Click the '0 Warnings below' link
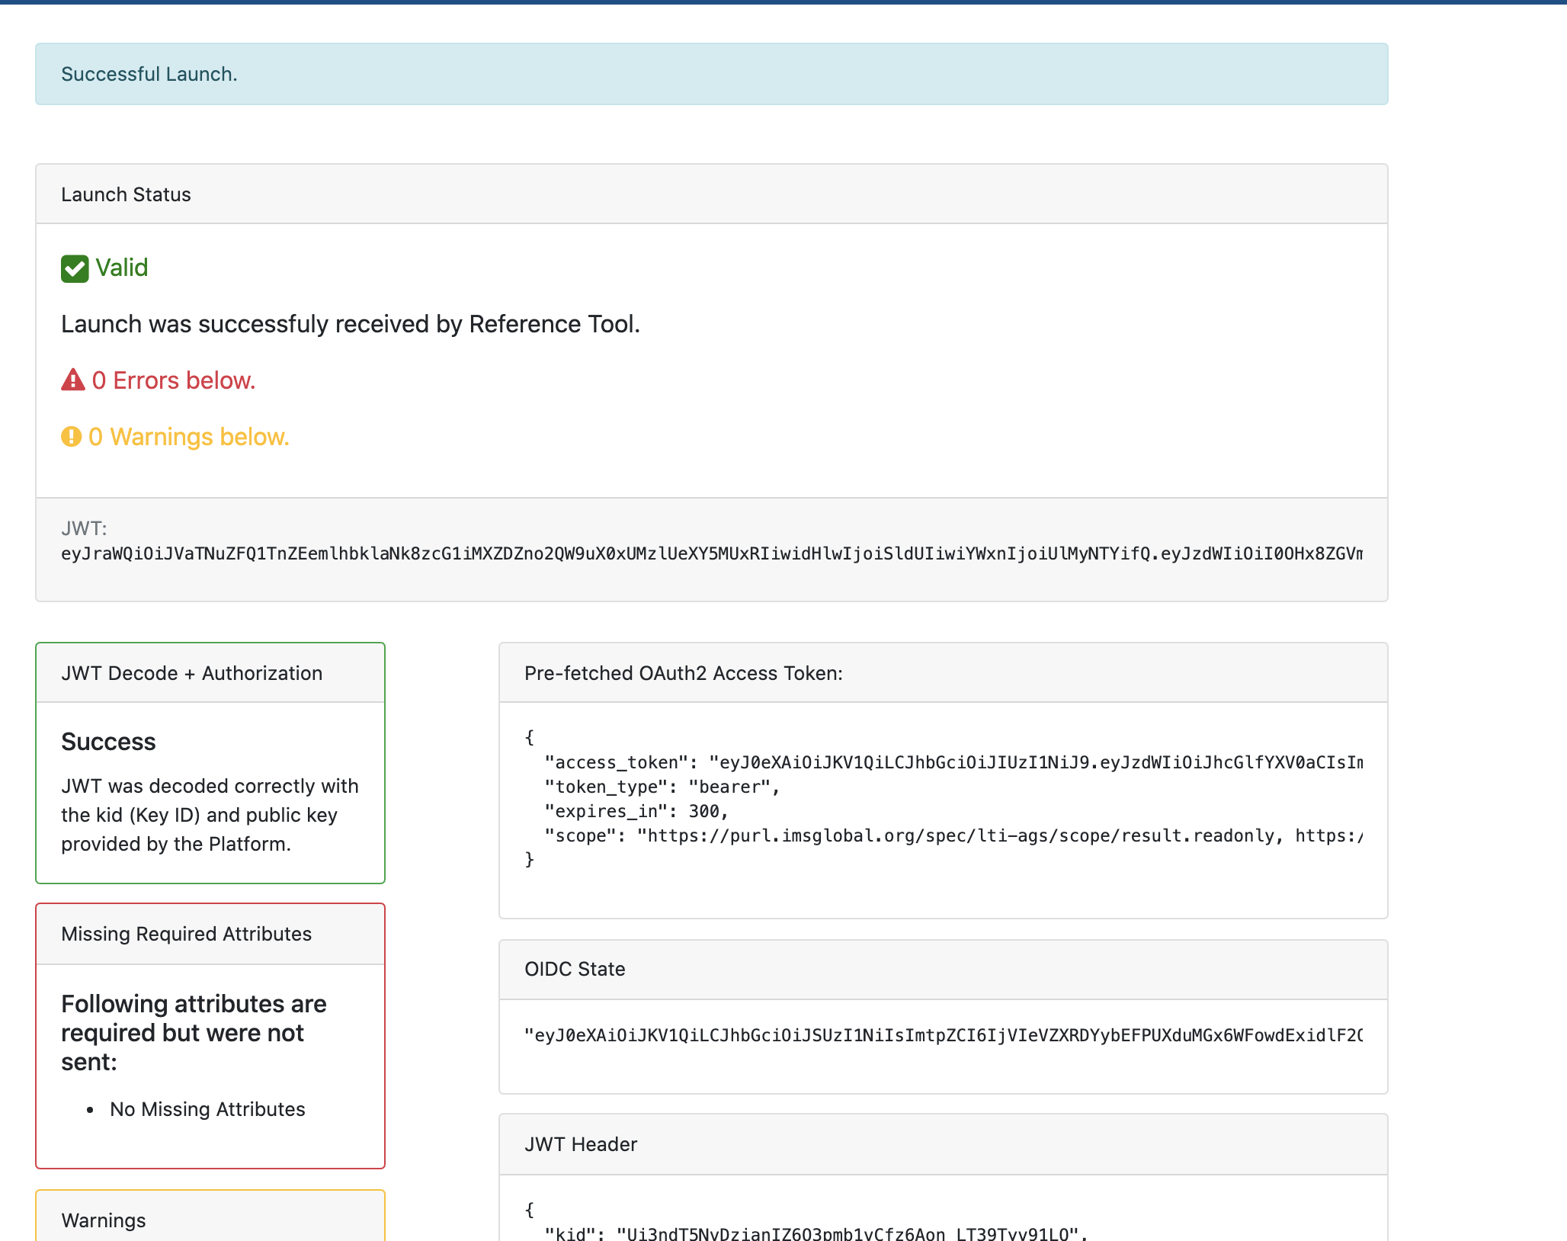The width and height of the screenshot is (1567, 1241). [x=190, y=437]
